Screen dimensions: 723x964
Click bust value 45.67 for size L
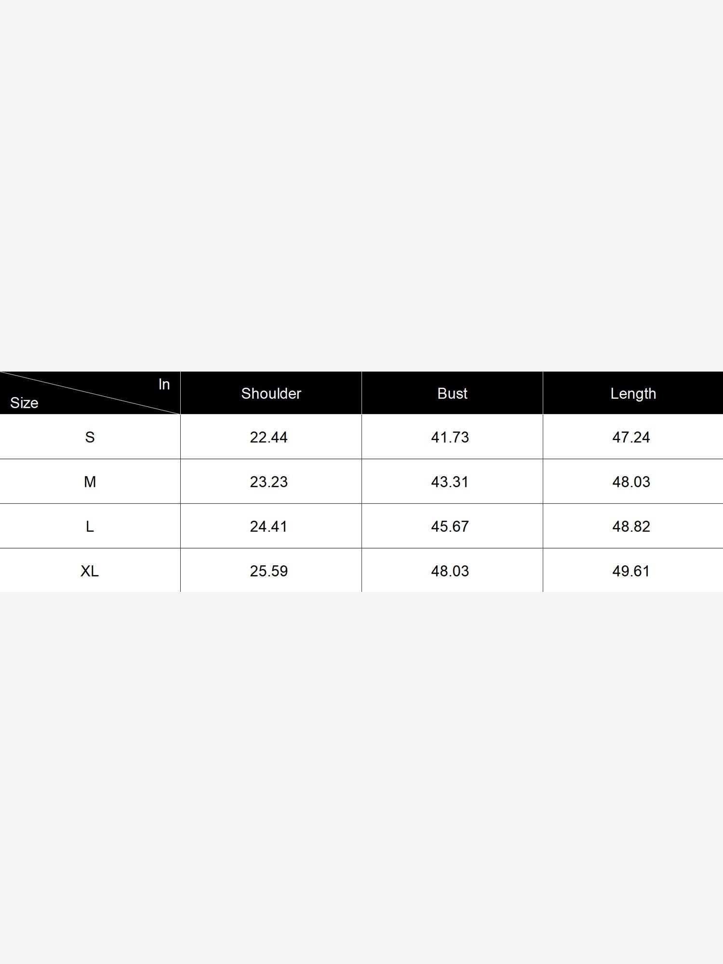tap(450, 526)
